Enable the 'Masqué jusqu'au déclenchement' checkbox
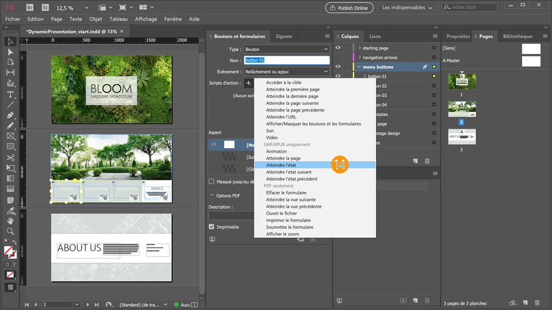552x310 pixels. tap(212, 181)
